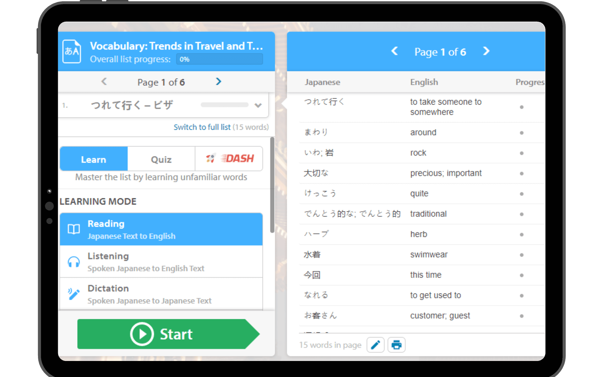Click the vocabulary list document icon
This screenshot has width=603, height=377.
[72, 51]
